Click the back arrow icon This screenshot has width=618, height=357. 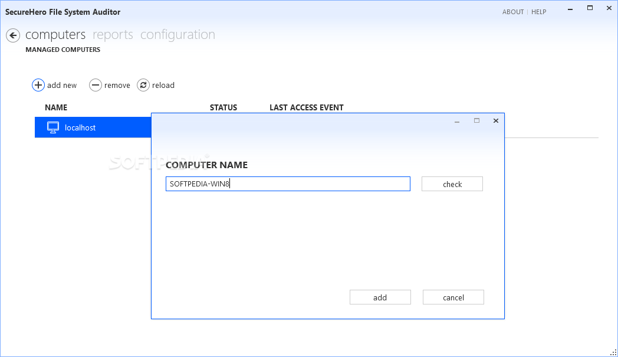(13, 35)
